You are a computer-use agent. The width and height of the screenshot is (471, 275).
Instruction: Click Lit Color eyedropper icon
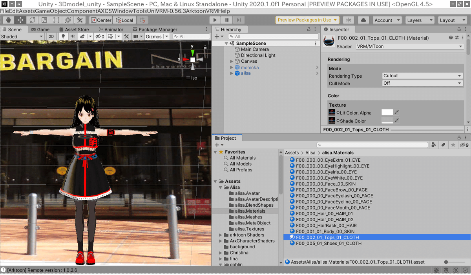tap(397, 113)
